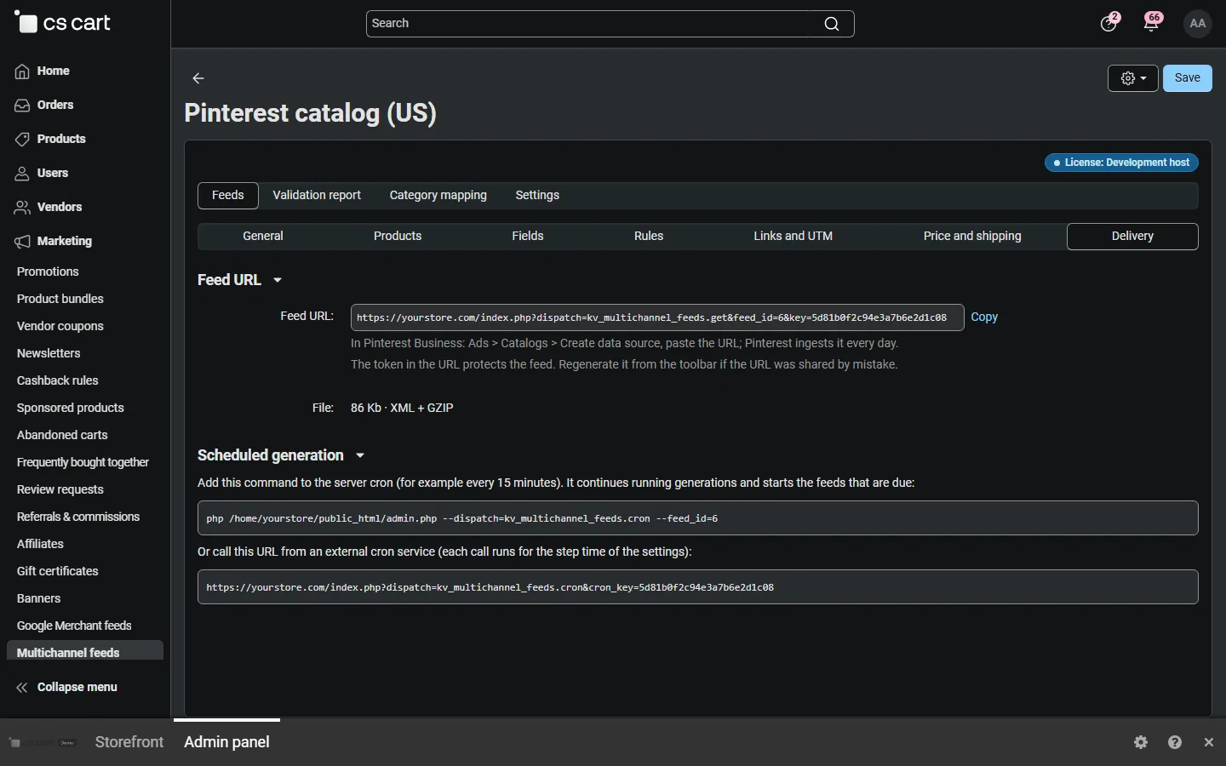The width and height of the screenshot is (1226, 766).
Task: Open the Category mapping tab
Action: (x=438, y=195)
